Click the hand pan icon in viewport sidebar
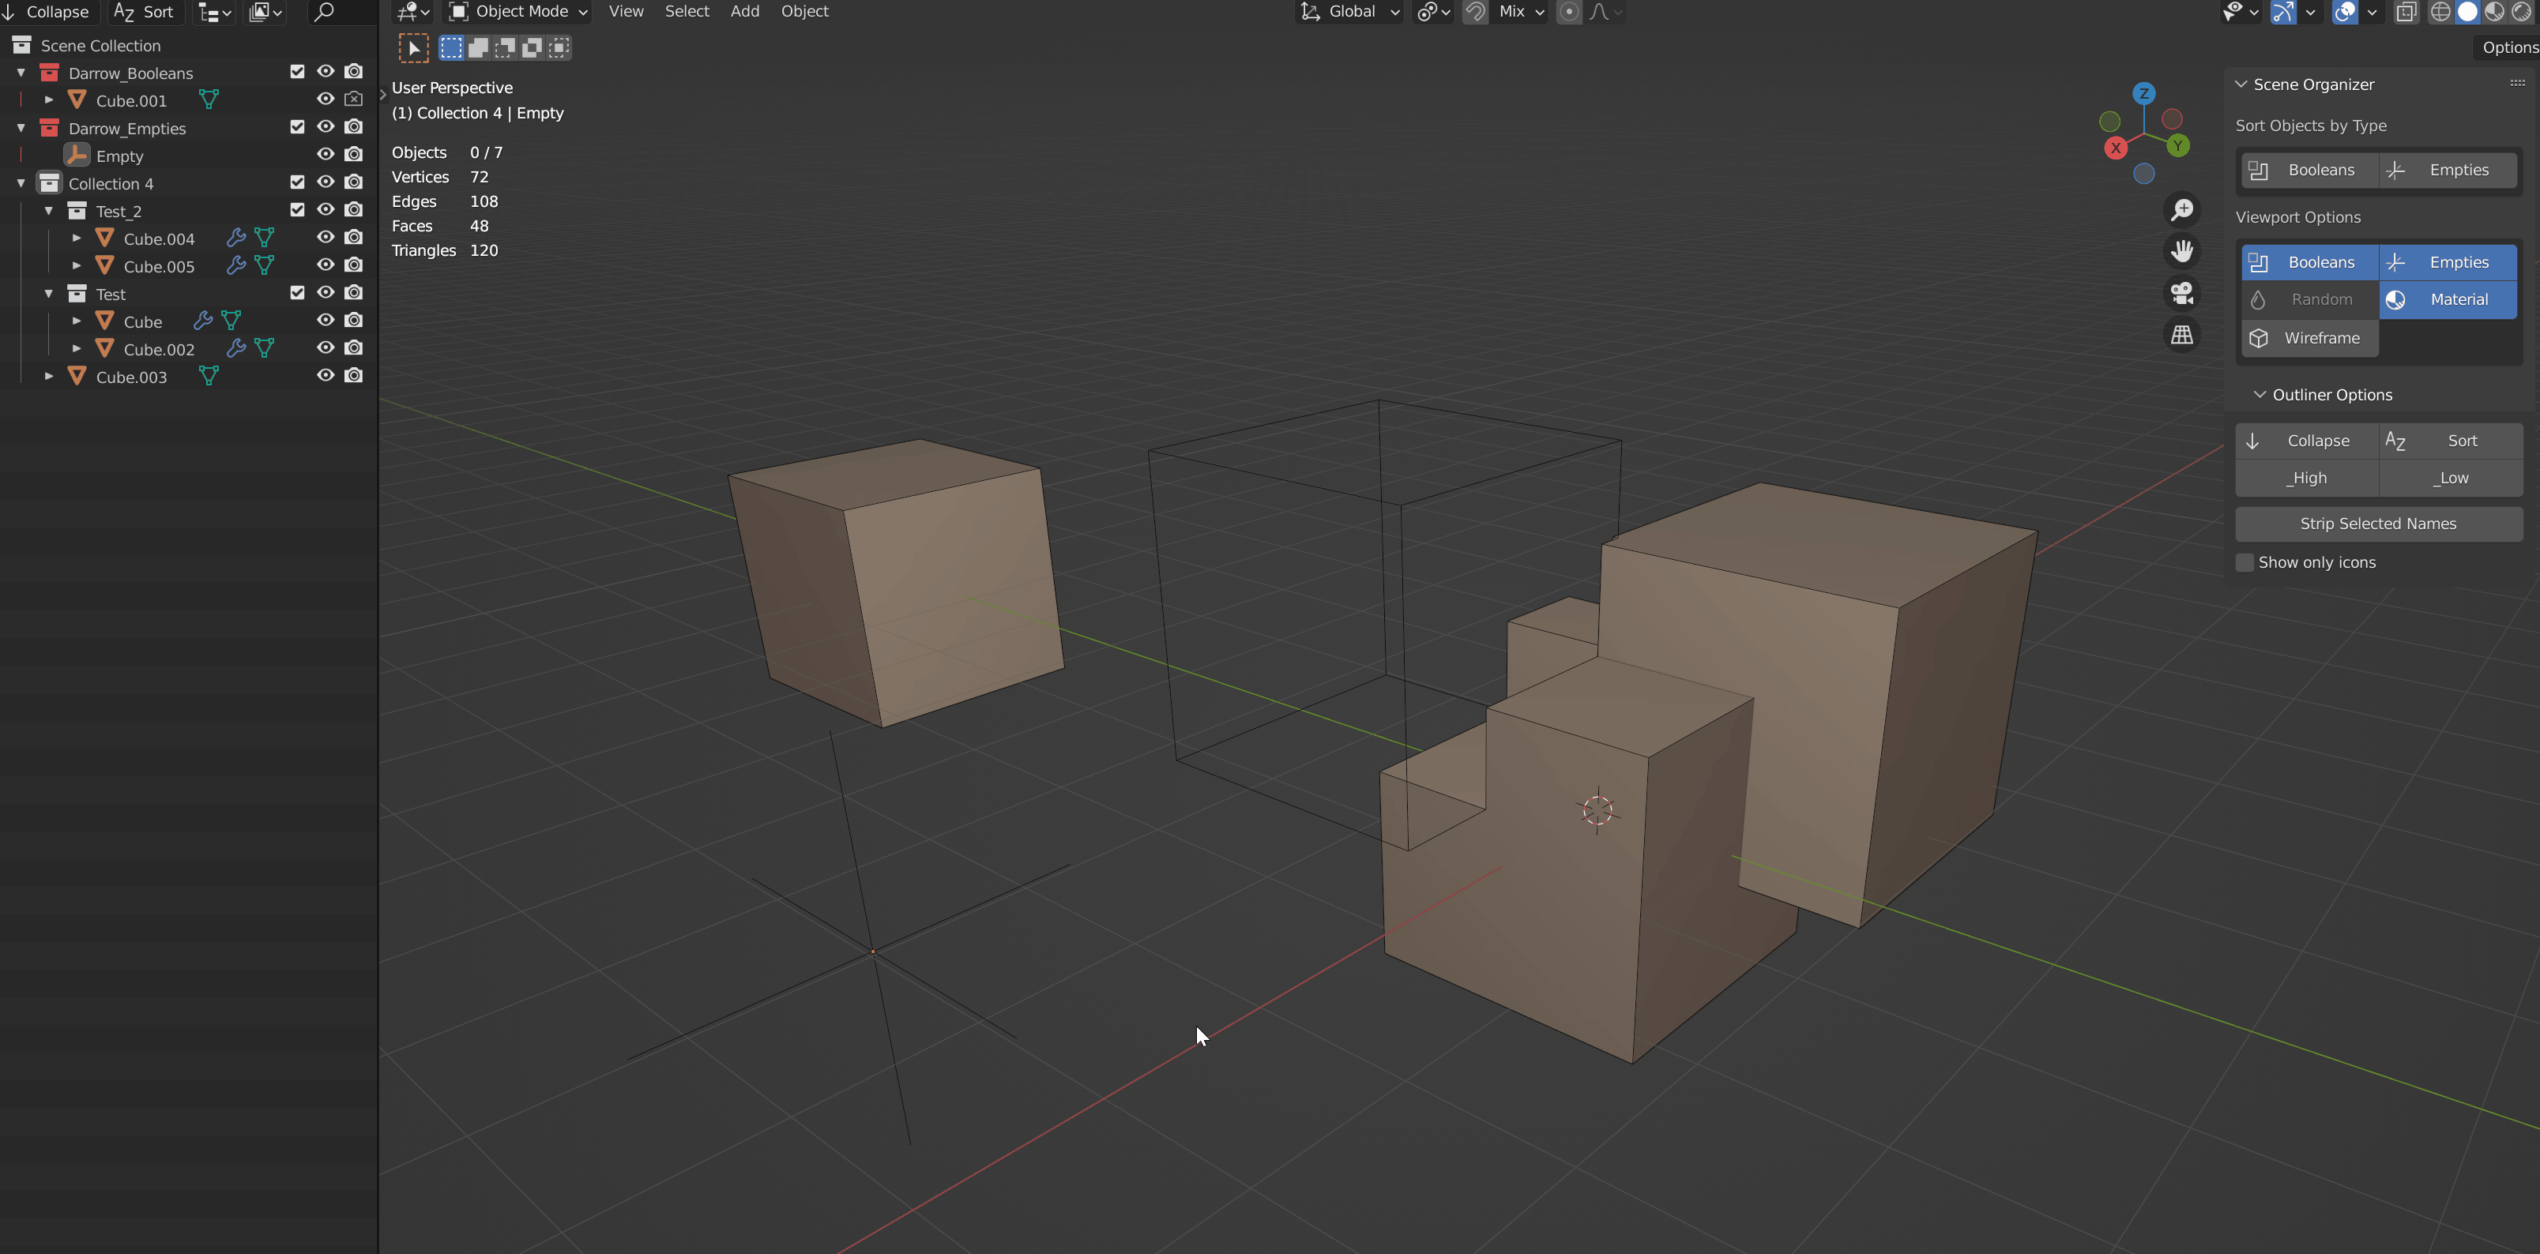The width and height of the screenshot is (2540, 1254). click(2182, 250)
